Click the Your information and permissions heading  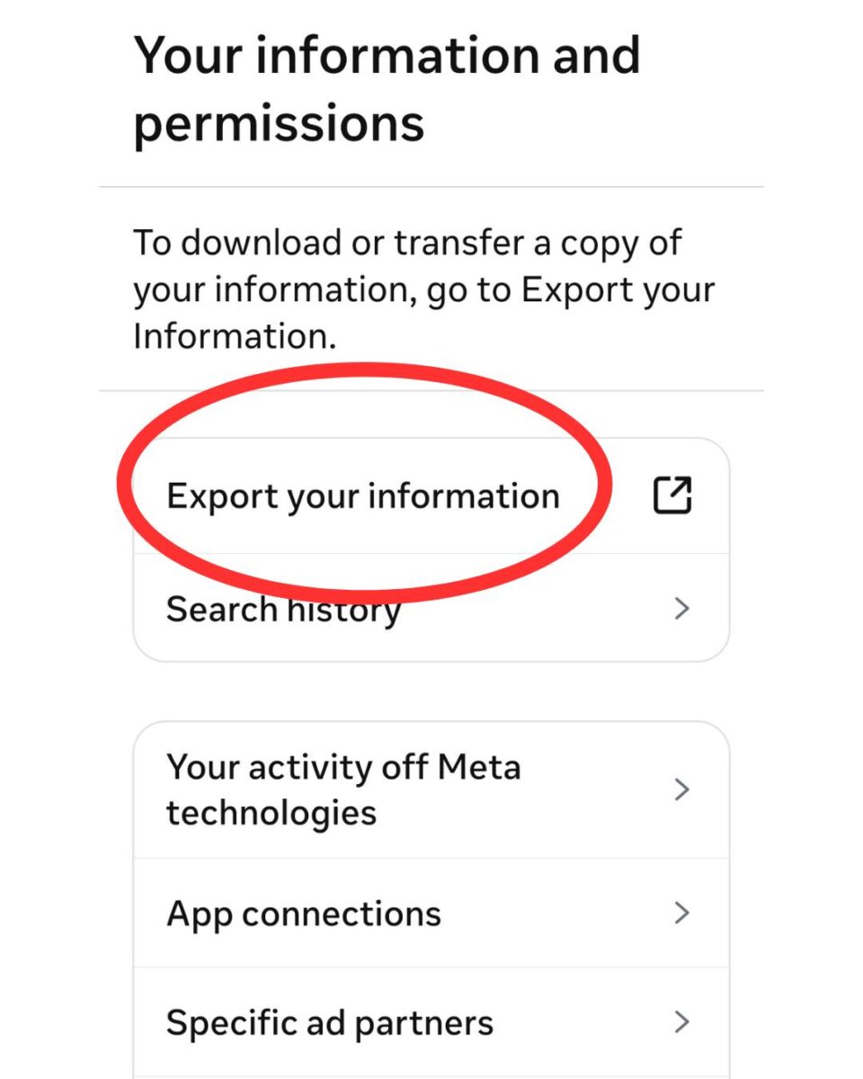point(387,90)
